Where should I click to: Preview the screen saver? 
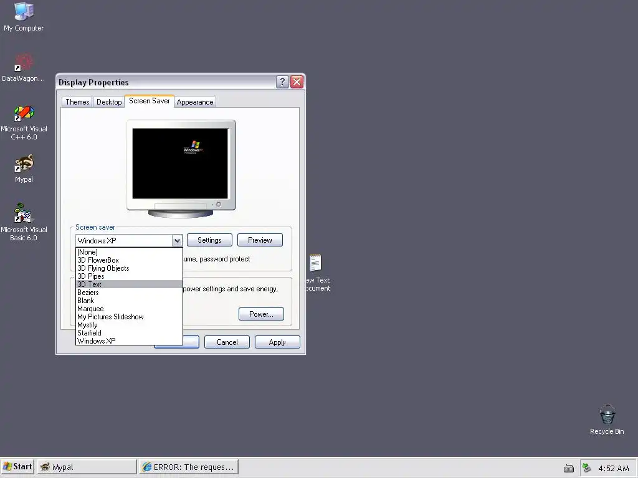tap(260, 240)
